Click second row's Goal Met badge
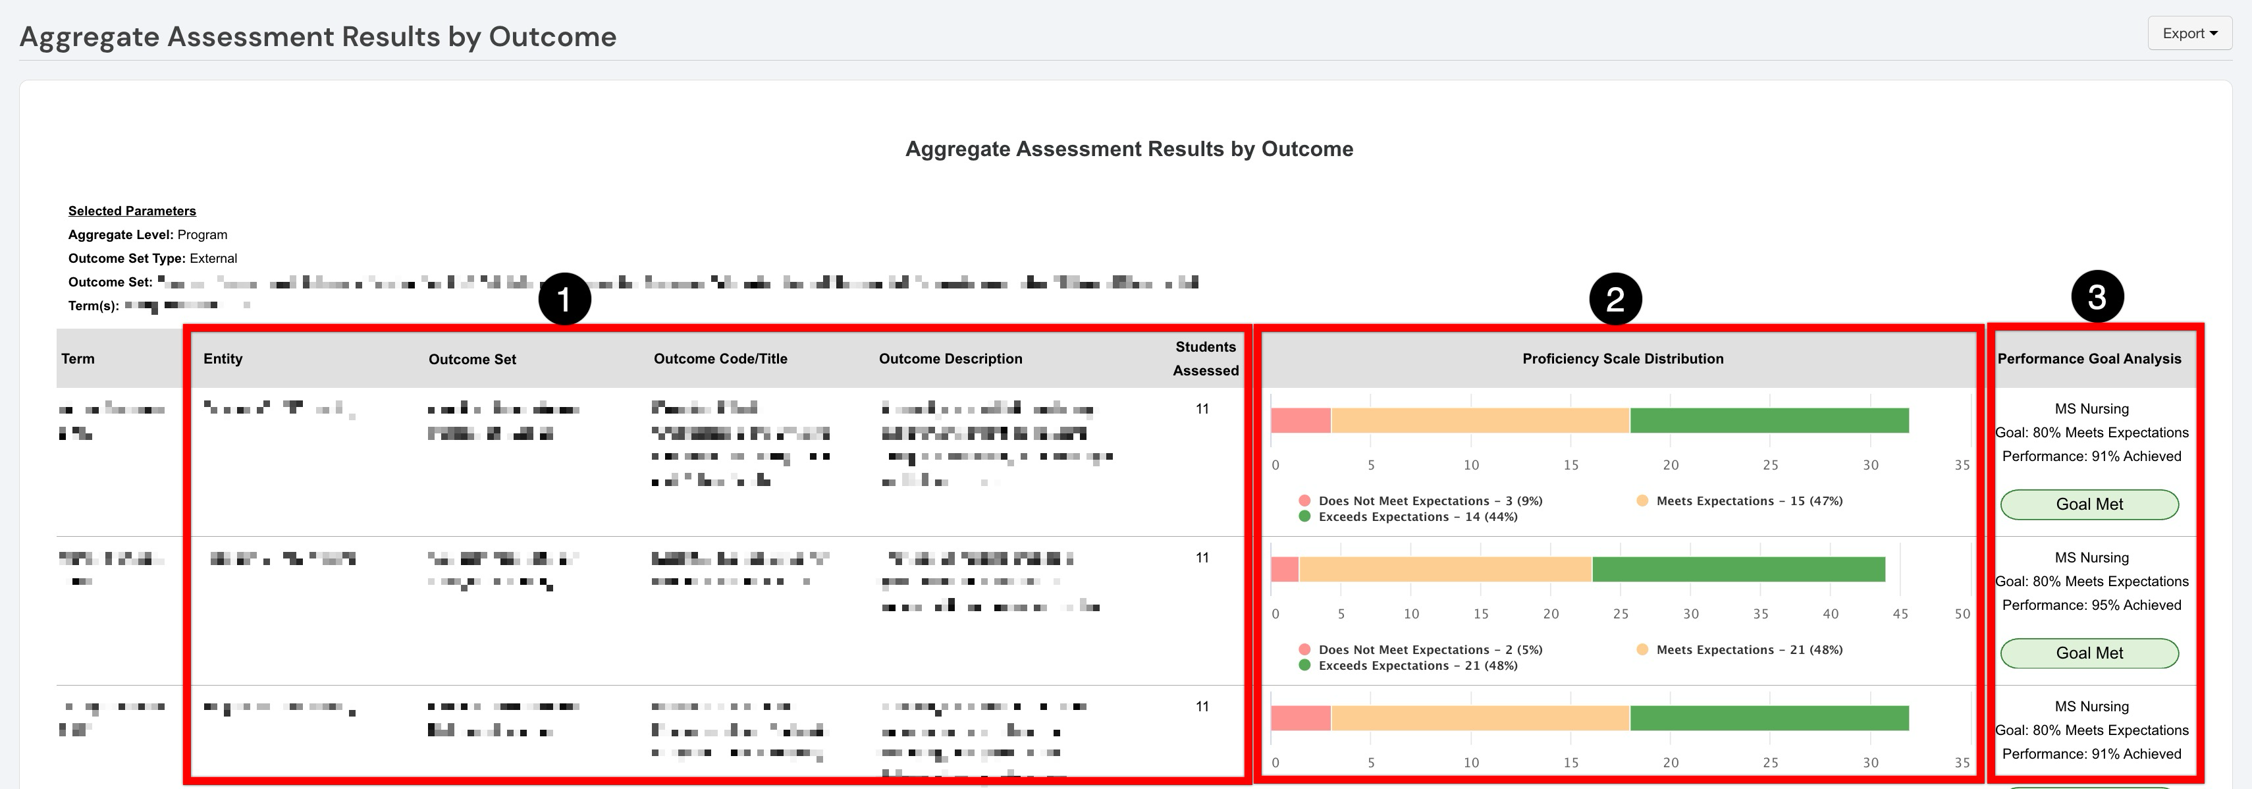2252x789 pixels. tap(2089, 653)
